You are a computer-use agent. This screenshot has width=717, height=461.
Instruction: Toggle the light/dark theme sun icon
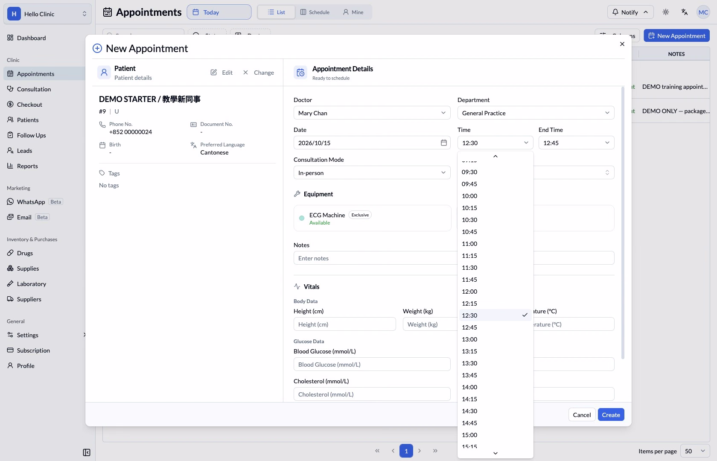665,12
